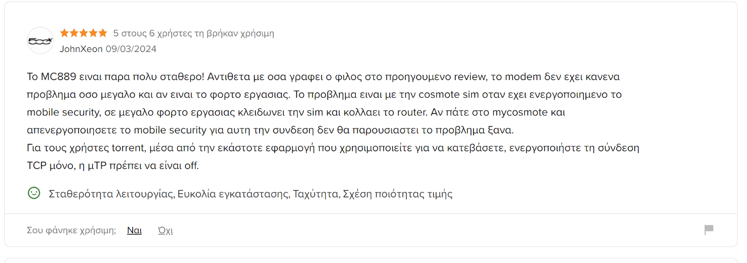
Task: Click the fifth orange rating star
Action: click(x=103, y=33)
